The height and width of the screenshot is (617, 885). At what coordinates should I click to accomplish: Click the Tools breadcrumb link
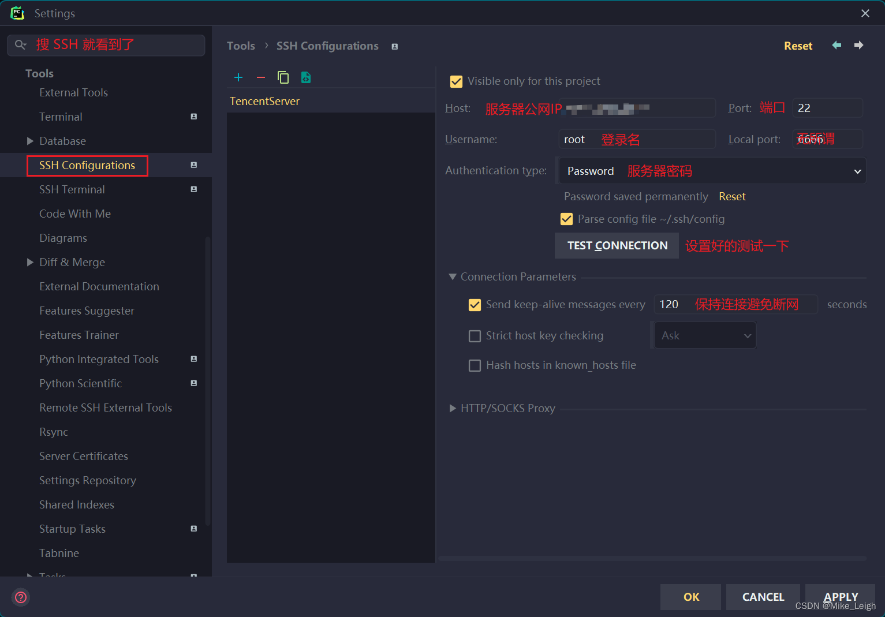pyautogui.click(x=241, y=46)
